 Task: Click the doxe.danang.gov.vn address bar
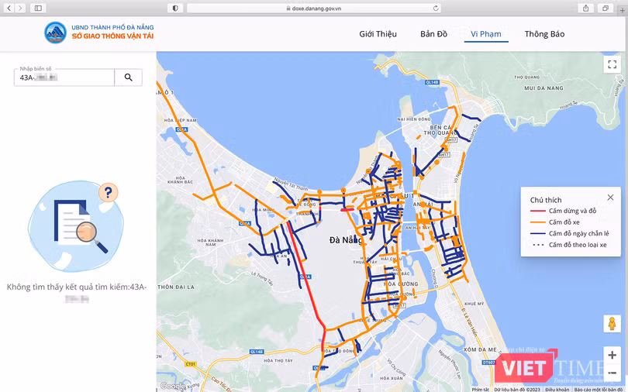click(313, 8)
